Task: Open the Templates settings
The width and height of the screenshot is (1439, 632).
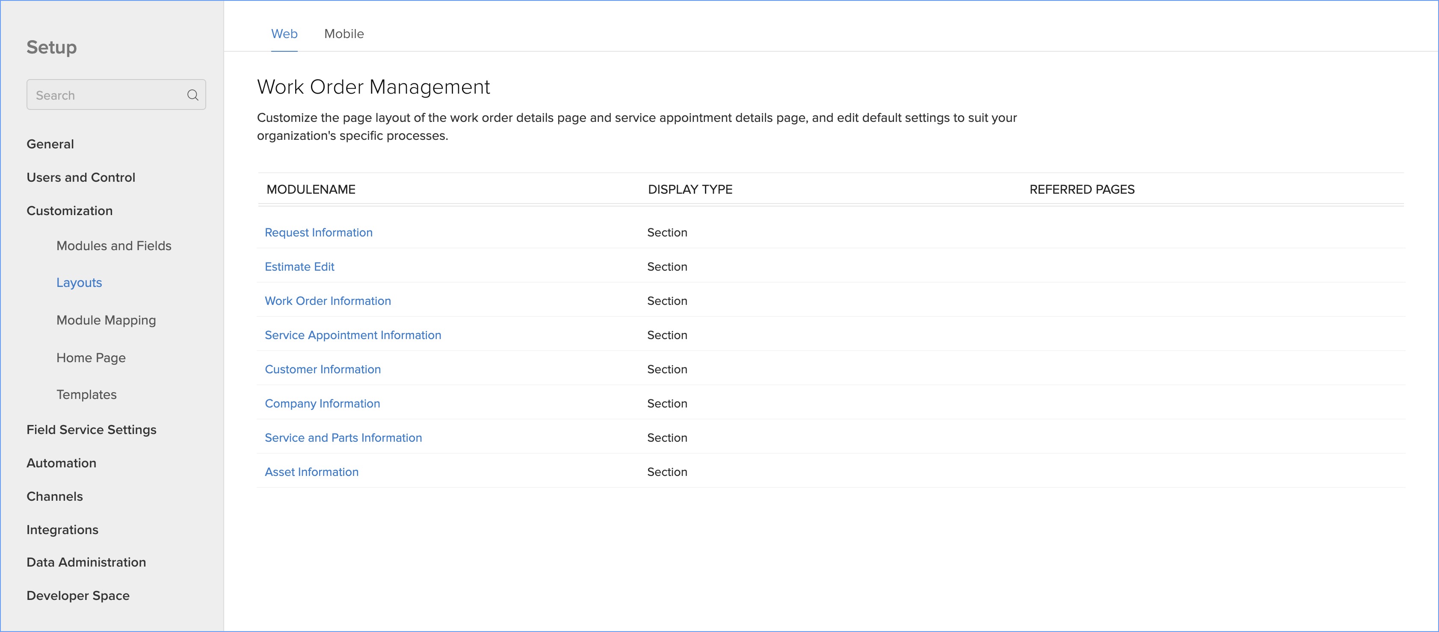Action: pos(86,395)
